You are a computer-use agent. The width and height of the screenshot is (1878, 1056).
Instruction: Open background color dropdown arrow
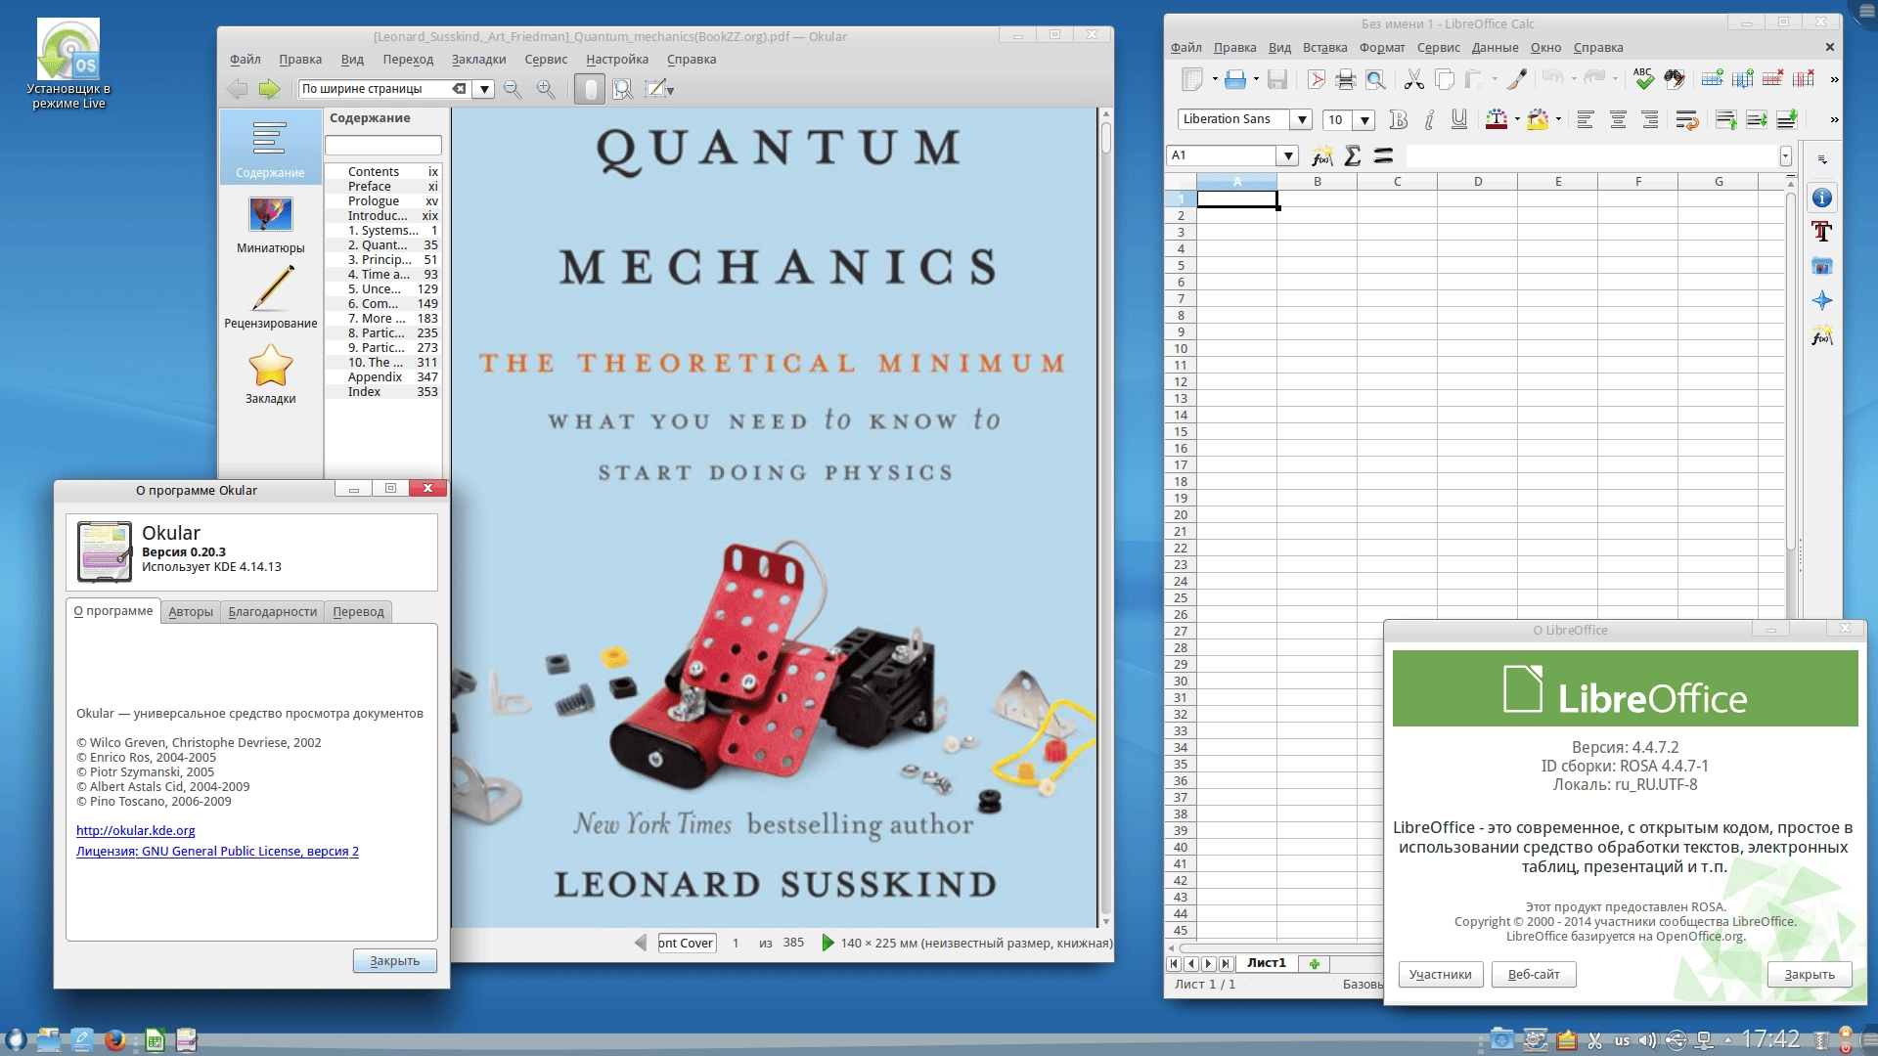[1558, 120]
